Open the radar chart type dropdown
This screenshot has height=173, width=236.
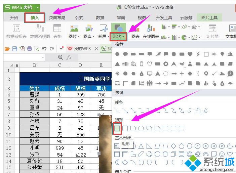199,27
